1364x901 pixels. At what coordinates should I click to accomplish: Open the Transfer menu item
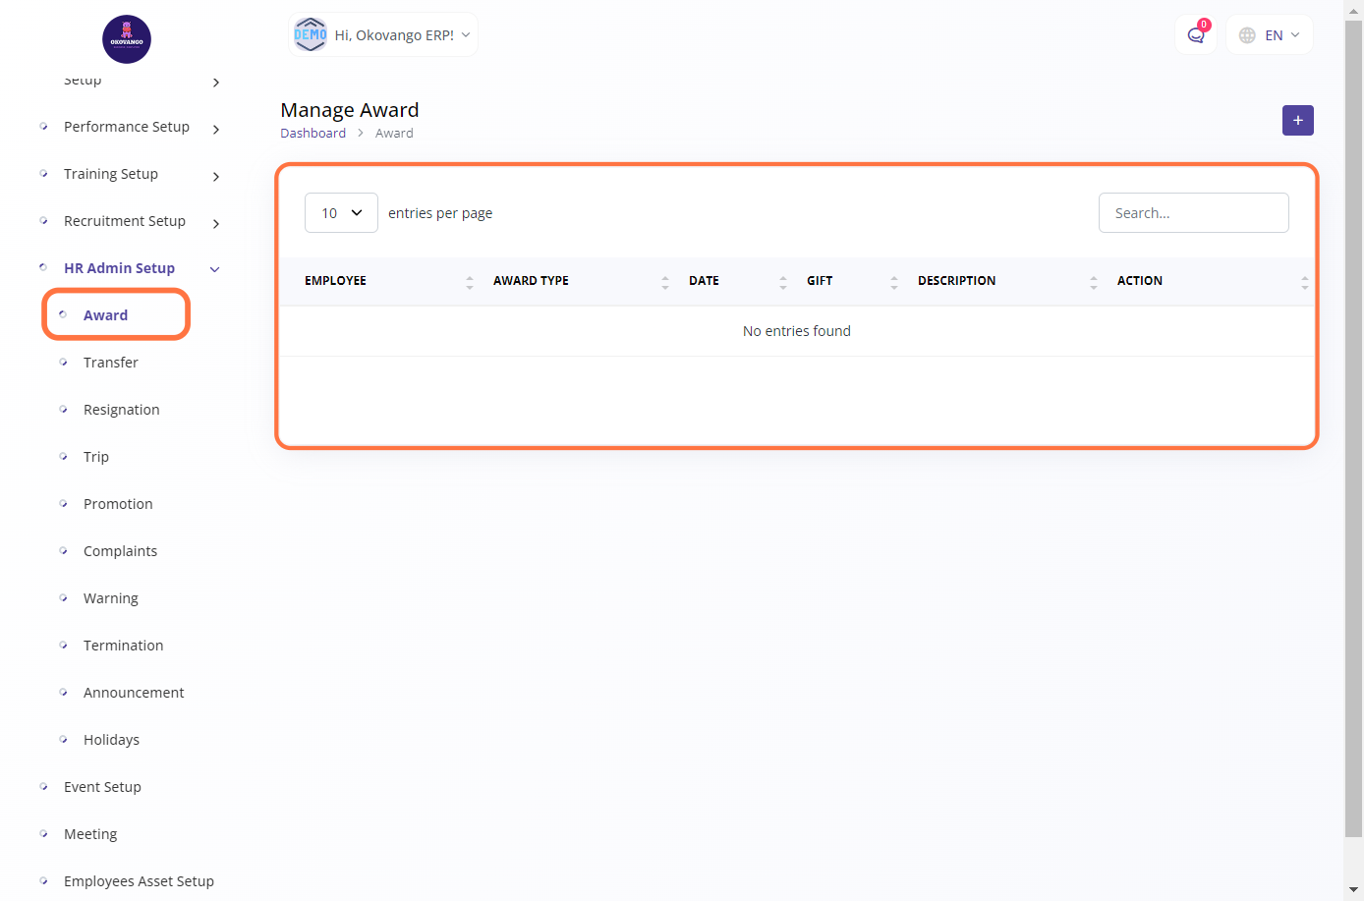pos(111,363)
